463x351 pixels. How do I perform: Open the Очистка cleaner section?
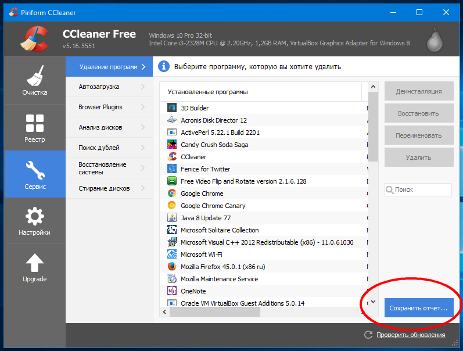point(35,80)
